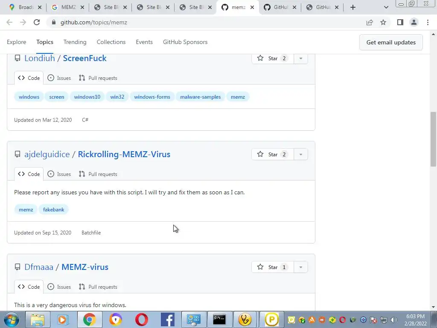Click the screen topic tag
Viewport: 437px width, 328px height.
click(57, 97)
